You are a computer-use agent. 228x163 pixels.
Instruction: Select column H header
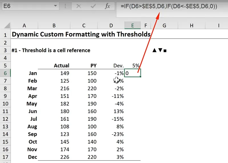click(x=192, y=26)
